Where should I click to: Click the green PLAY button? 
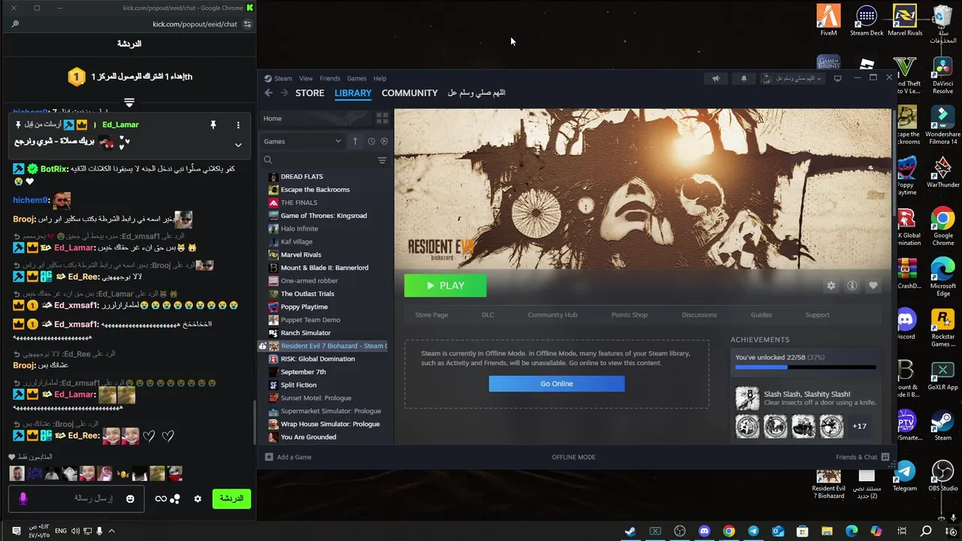pos(445,286)
